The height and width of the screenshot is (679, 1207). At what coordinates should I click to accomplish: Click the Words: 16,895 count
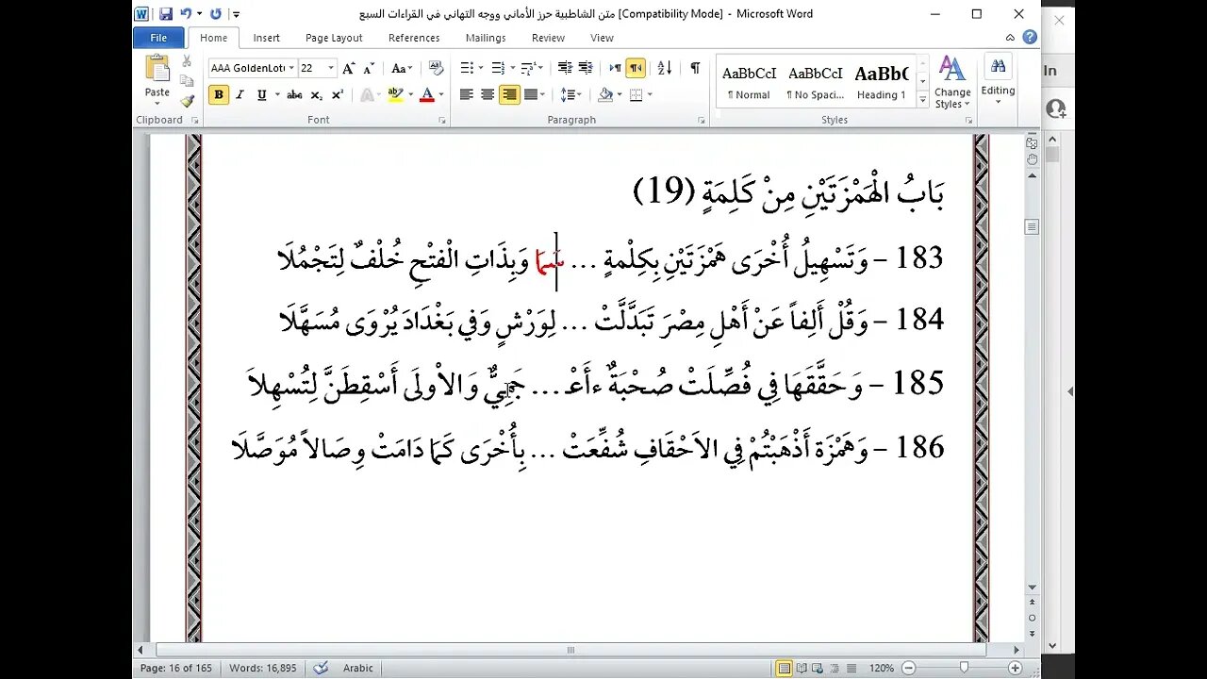(x=263, y=668)
